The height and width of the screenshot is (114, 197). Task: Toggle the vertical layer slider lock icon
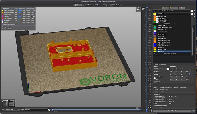147,111
